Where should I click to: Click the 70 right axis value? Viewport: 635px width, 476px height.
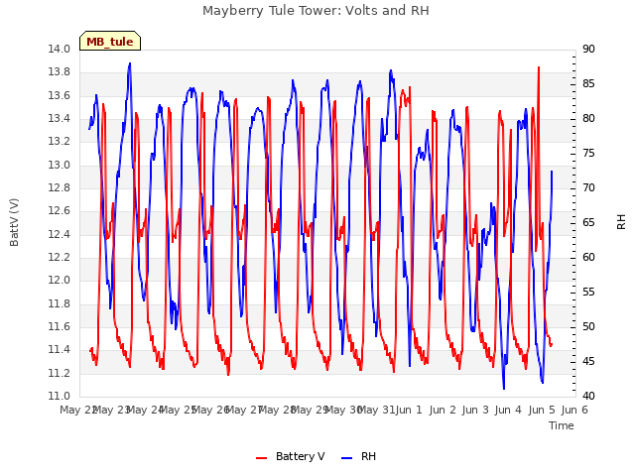tap(588, 187)
